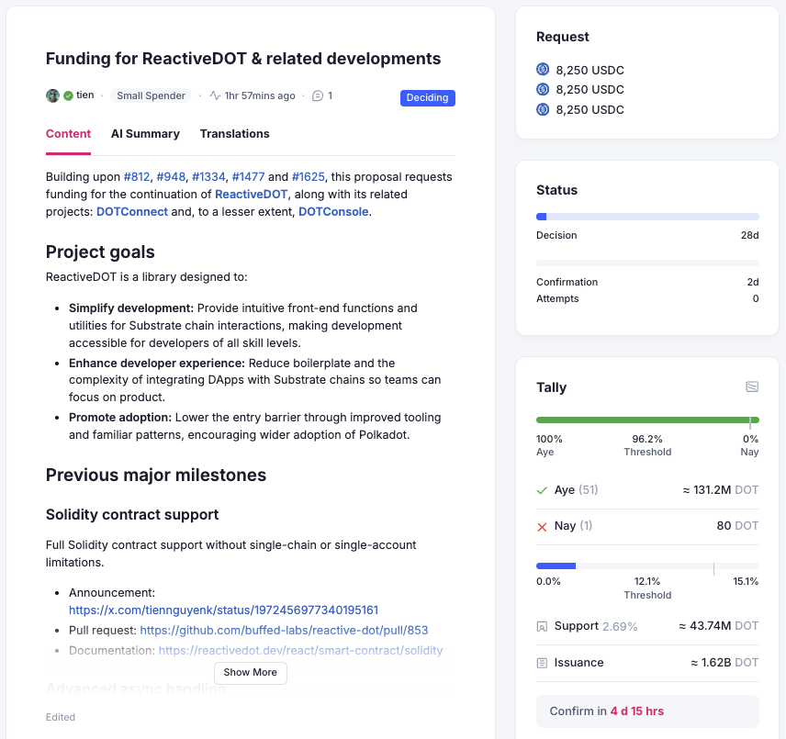
Task: Open the Tally chart icon
Action: (x=752, y=387)
